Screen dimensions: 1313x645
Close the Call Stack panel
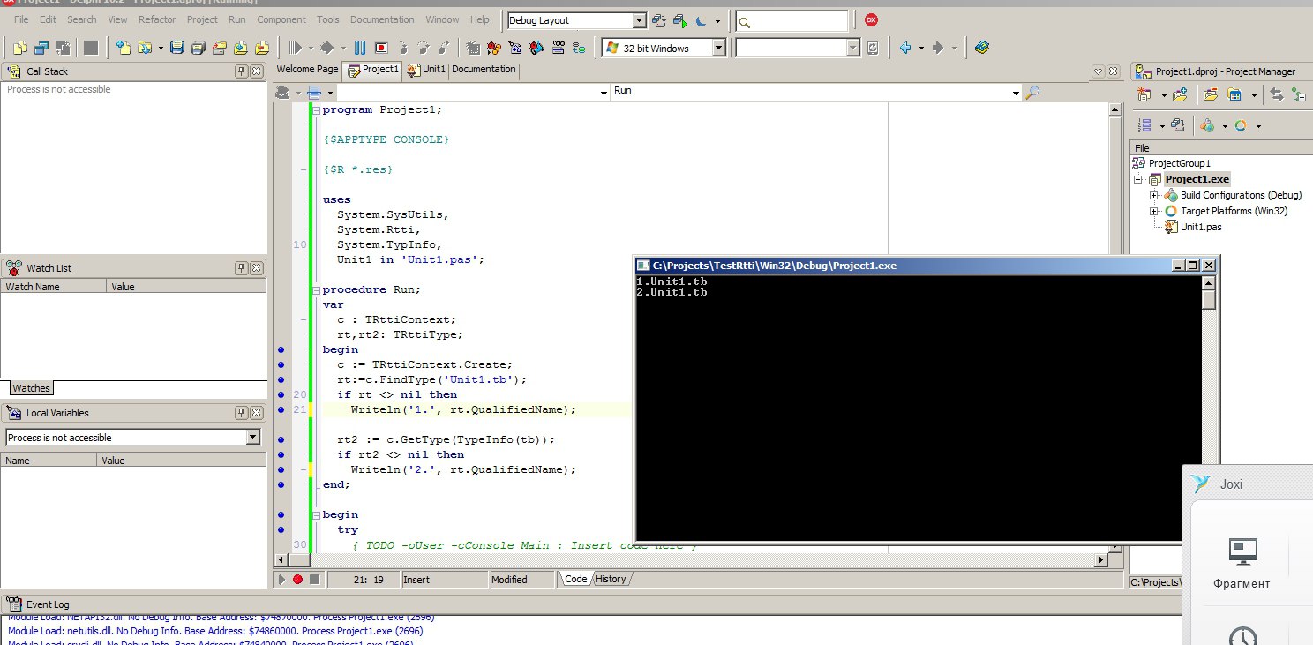(257, 71)
